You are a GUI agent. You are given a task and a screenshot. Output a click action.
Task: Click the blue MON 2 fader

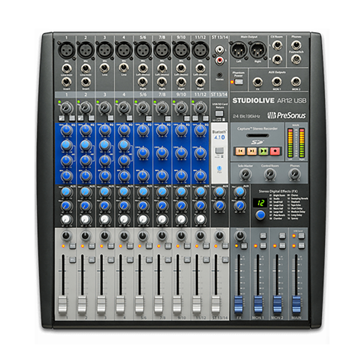277,304
